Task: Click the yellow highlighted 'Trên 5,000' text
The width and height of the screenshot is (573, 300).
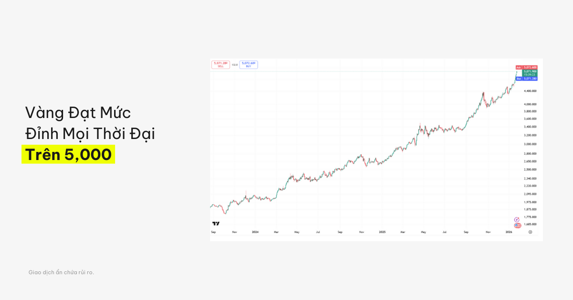Action: [68, 155]
